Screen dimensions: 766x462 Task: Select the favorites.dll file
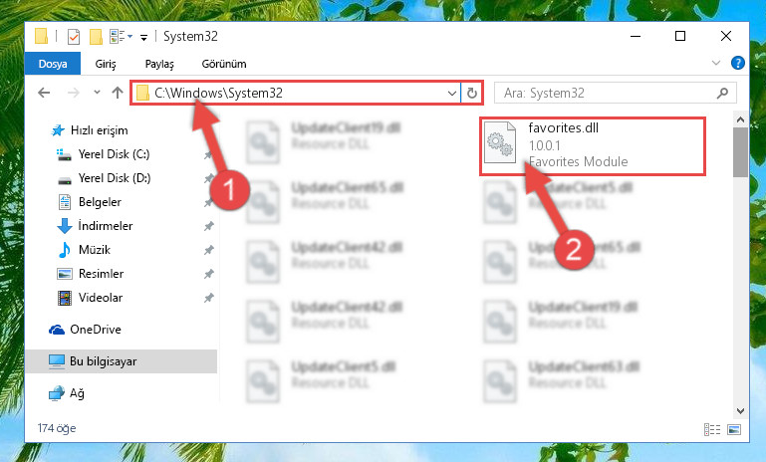[593, 146]
